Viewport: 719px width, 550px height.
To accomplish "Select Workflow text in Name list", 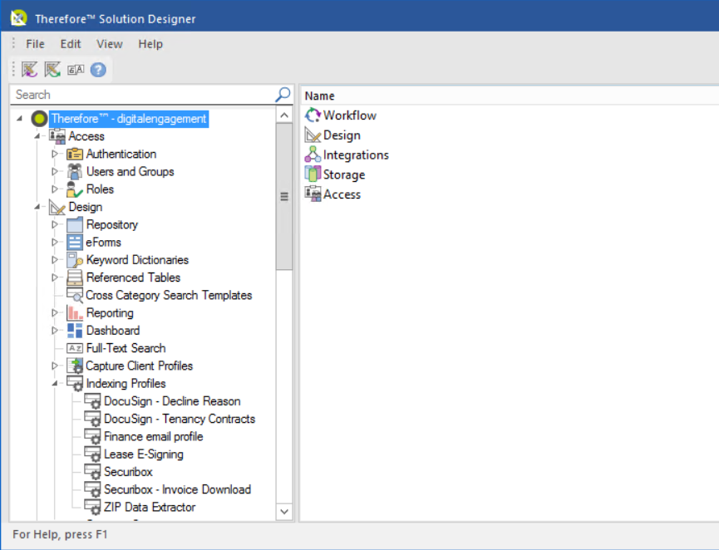I will 350,115.
